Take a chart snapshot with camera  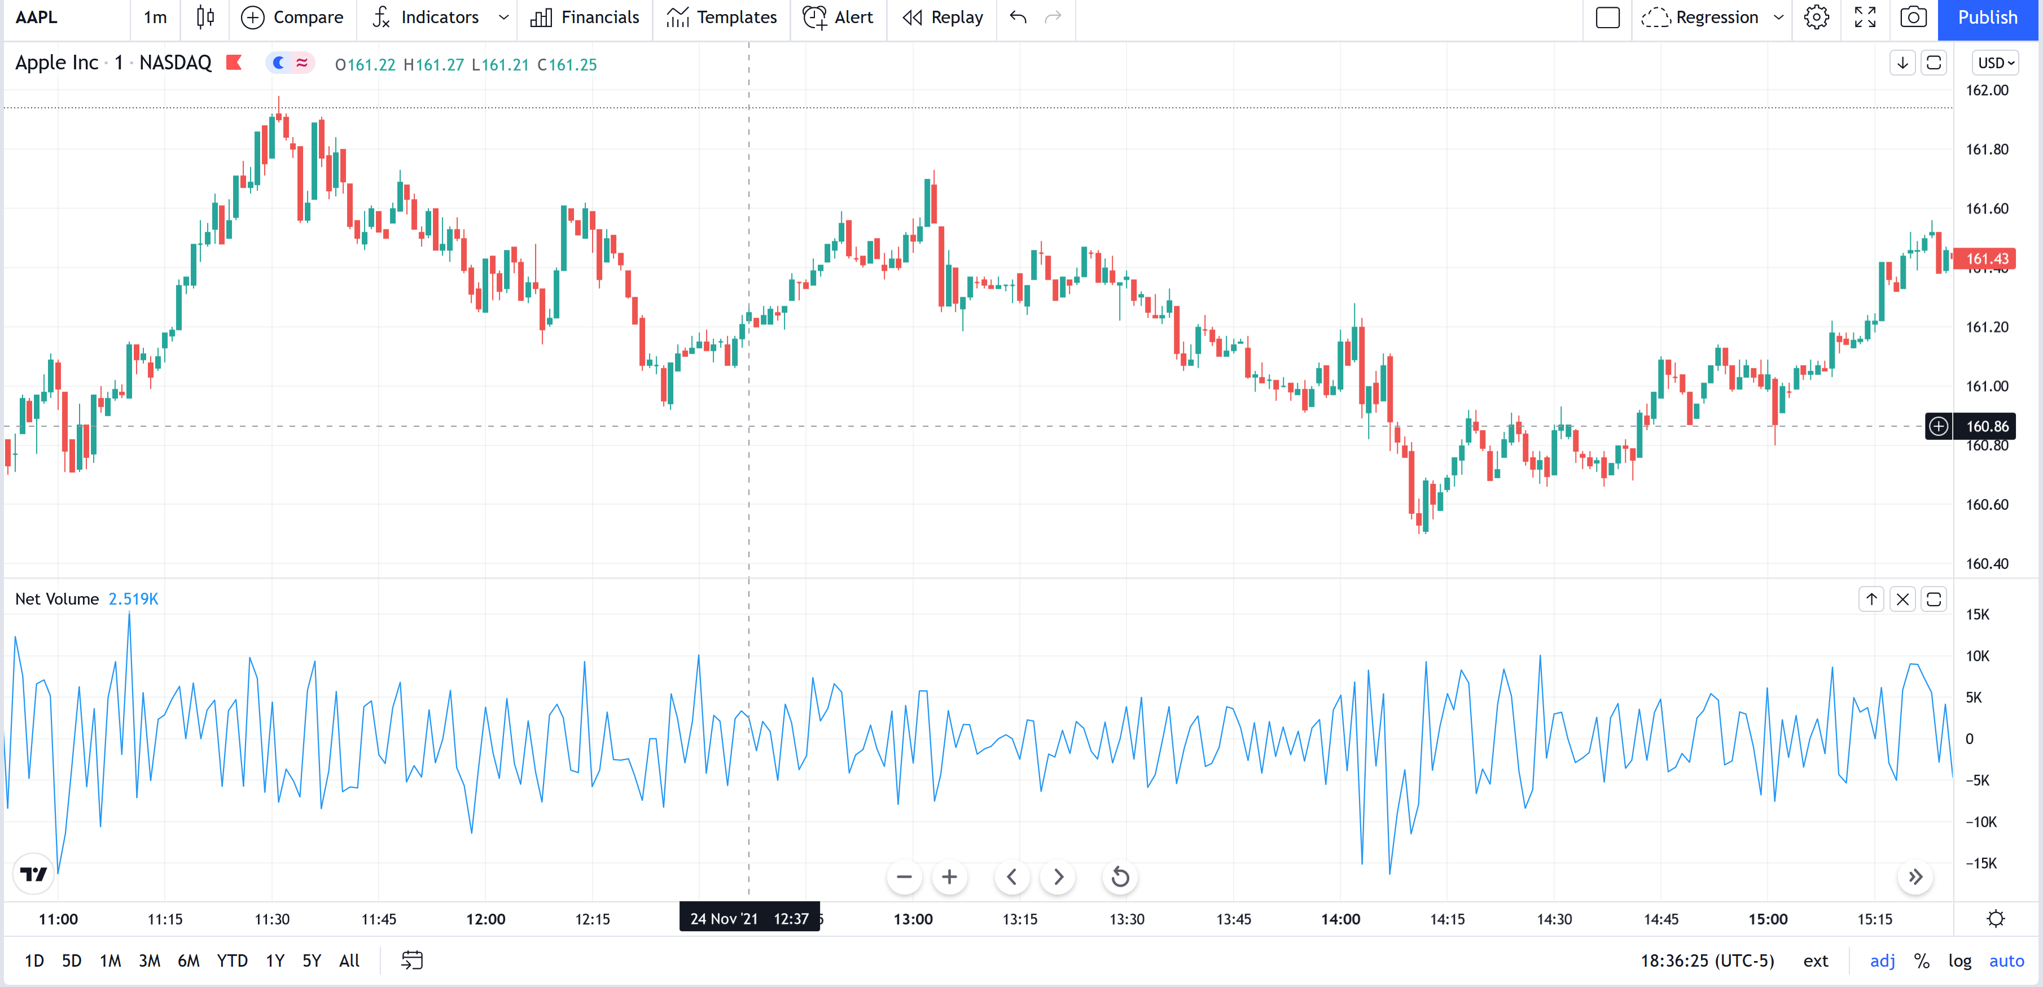[1913, 17]
